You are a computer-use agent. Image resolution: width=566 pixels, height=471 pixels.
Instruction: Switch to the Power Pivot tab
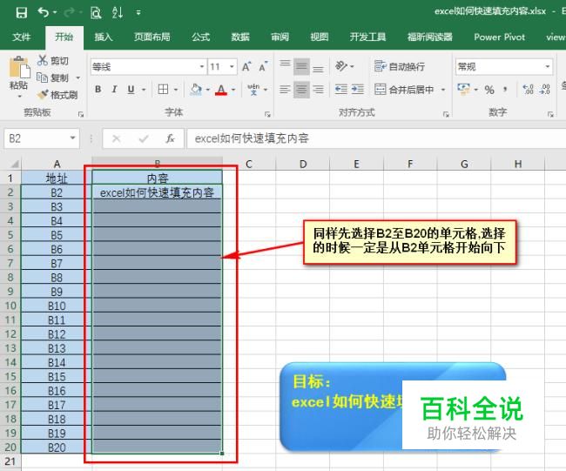[x=499, y=37]
